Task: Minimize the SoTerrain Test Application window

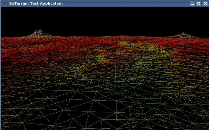Action: (192, 4)
